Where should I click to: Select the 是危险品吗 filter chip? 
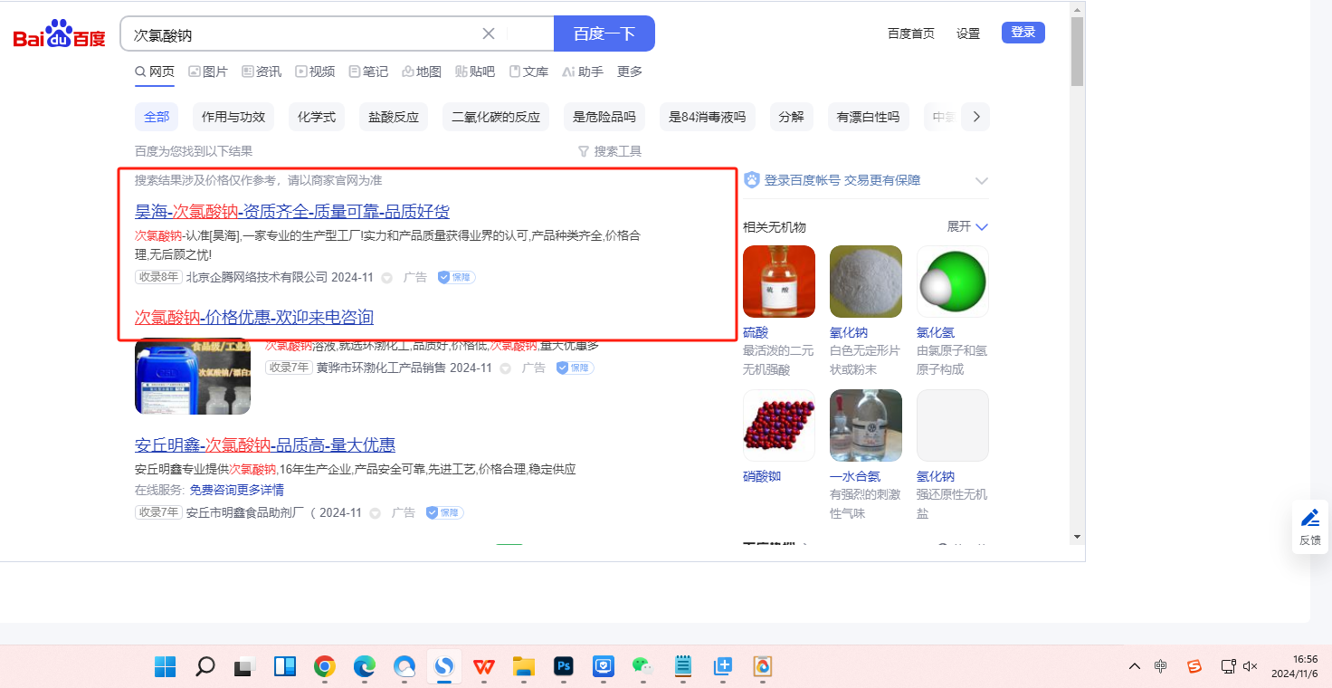coord(604,117)
